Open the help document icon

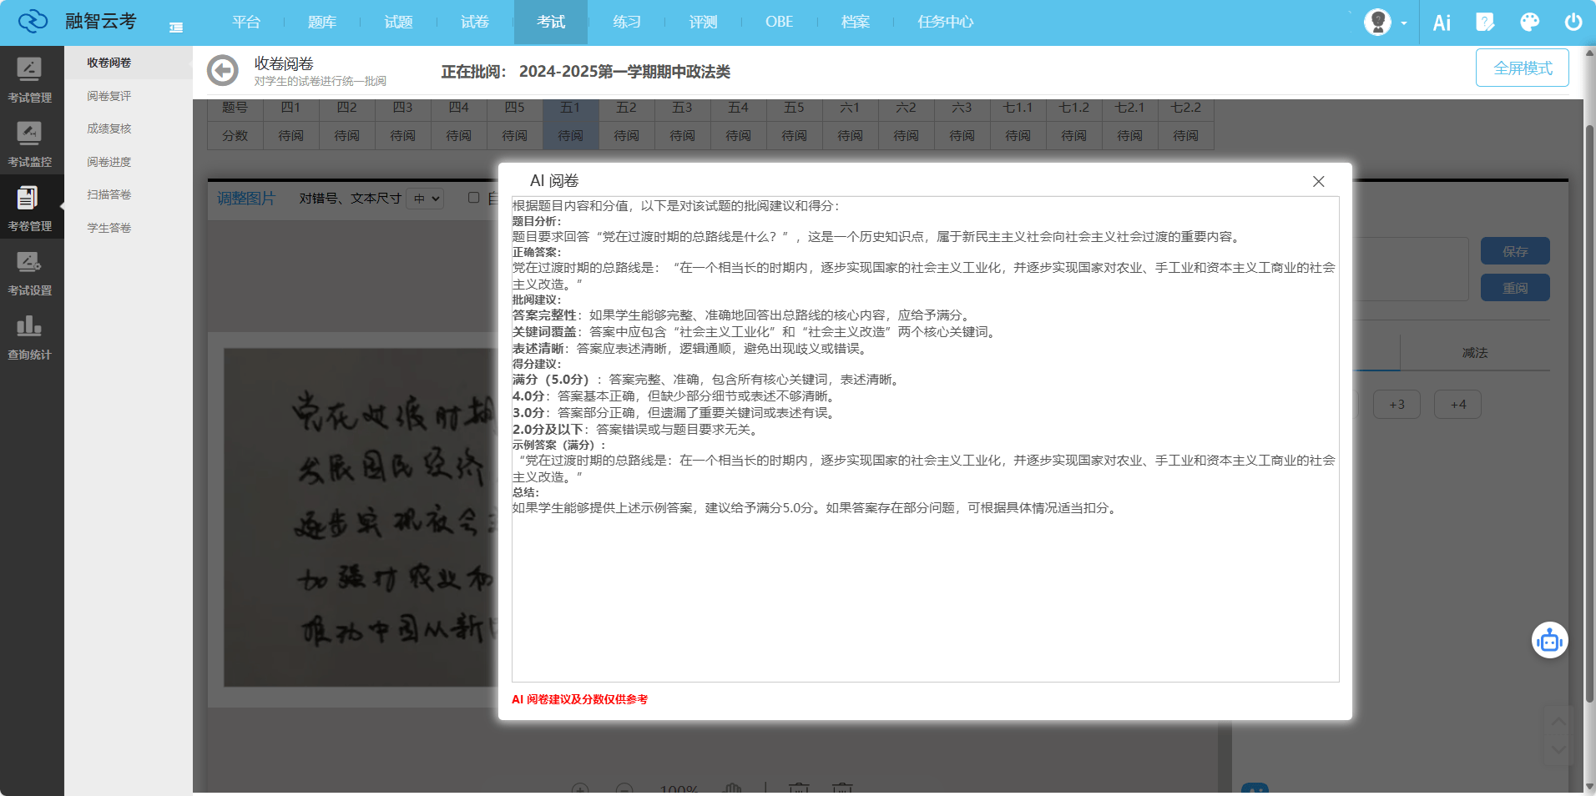click(1485, 23)
